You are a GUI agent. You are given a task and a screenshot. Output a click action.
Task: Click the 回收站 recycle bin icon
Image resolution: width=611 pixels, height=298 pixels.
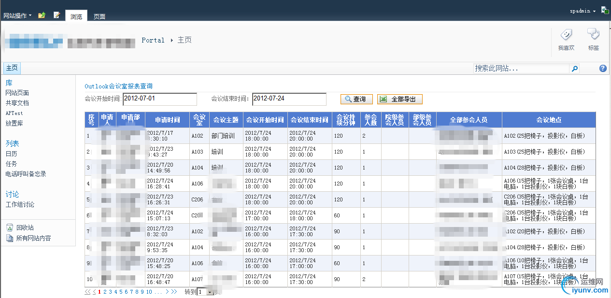point(10,227)
